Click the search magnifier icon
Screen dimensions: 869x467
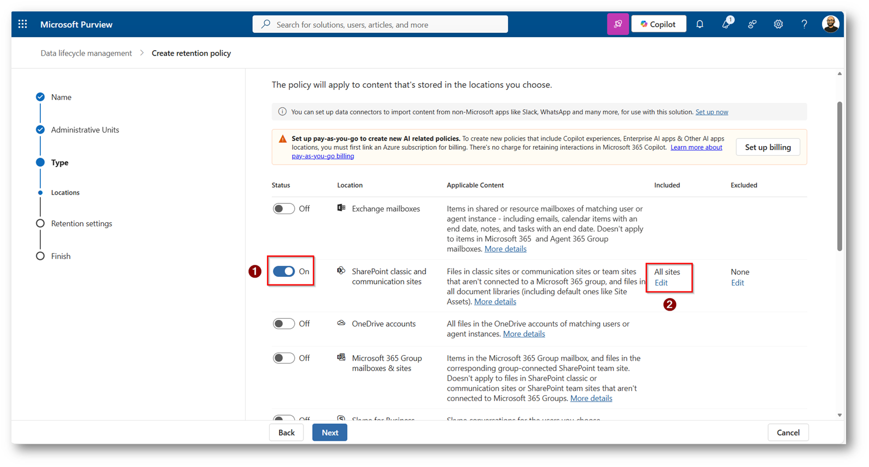[266, 24]
